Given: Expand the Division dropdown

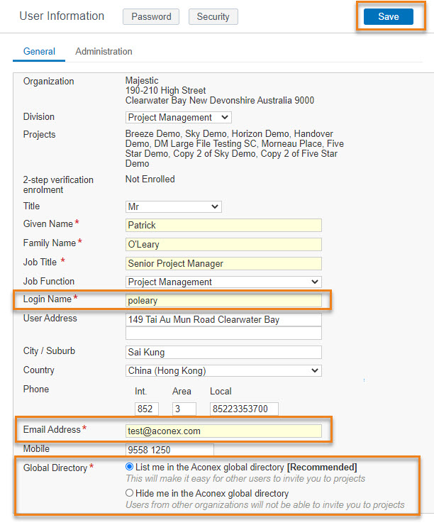Looking at the screenshot, I should pos(179,118).
